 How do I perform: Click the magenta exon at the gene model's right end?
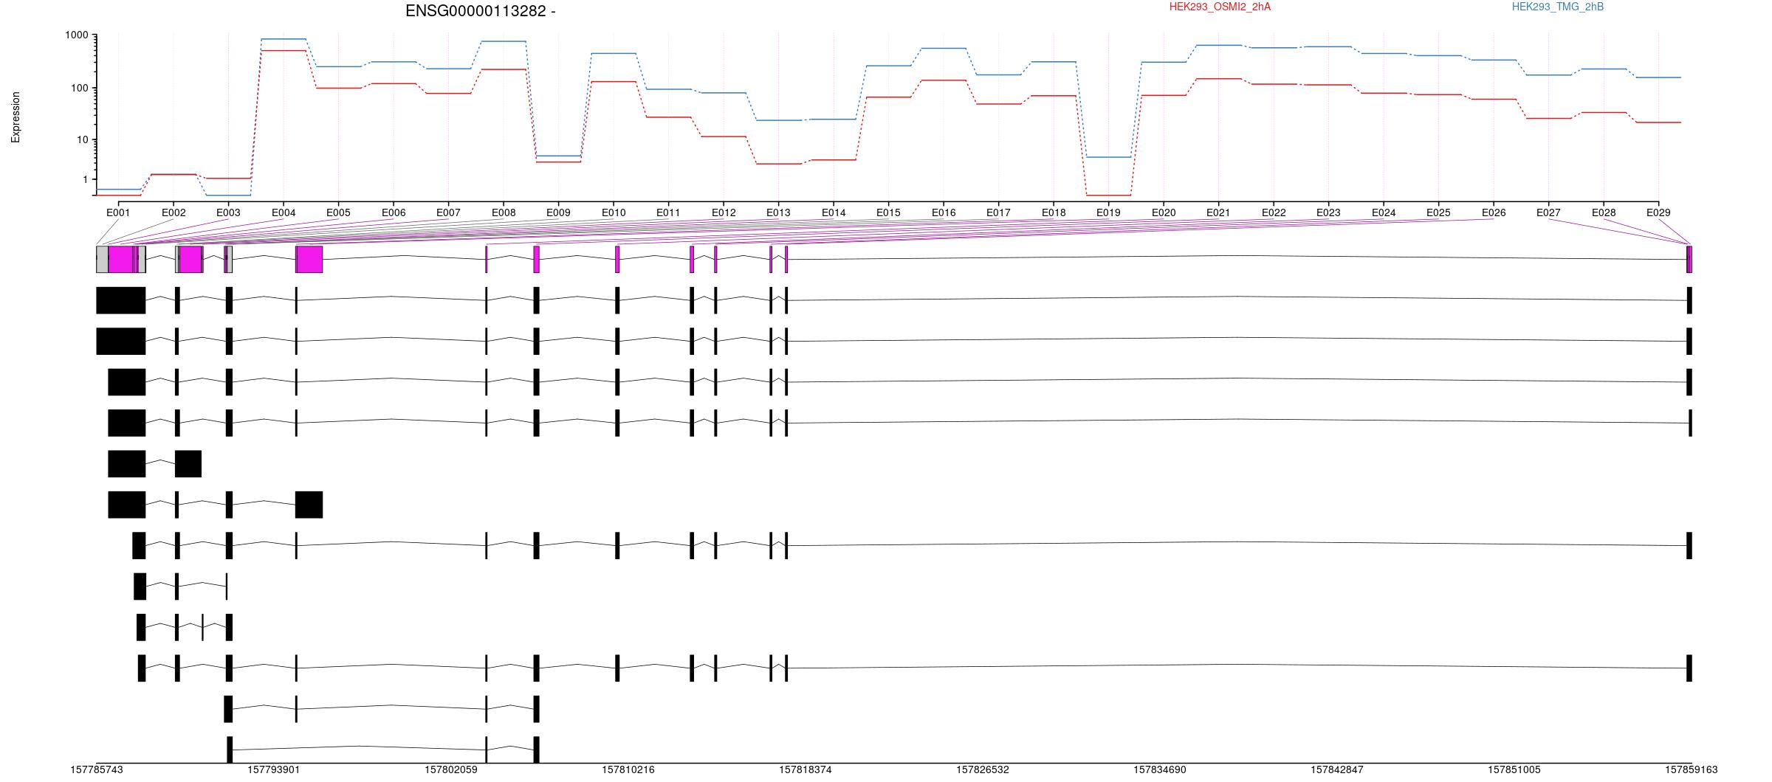[1689, 259]
